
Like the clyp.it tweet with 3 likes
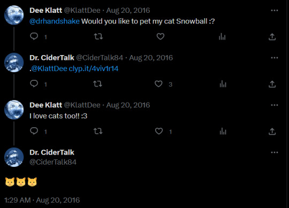click(158, 84)
